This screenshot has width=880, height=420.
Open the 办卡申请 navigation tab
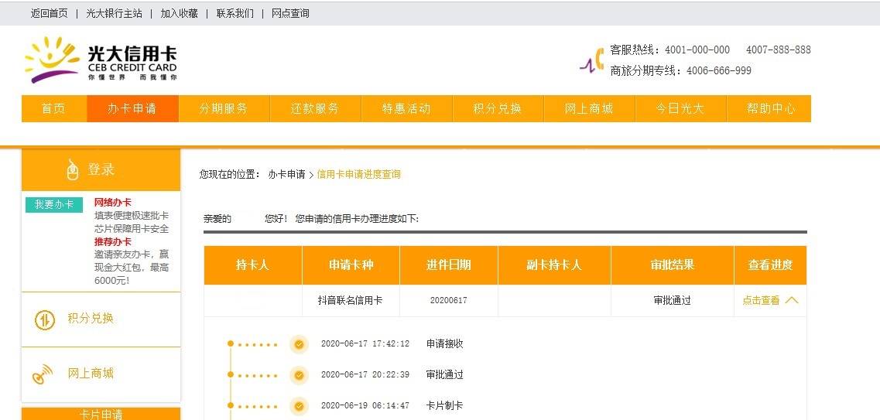pyautogui.click(x=132, y=108)
